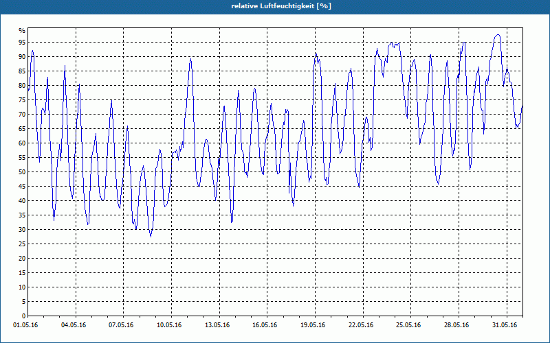Click the y-axis label '50'

coord(22,172)
